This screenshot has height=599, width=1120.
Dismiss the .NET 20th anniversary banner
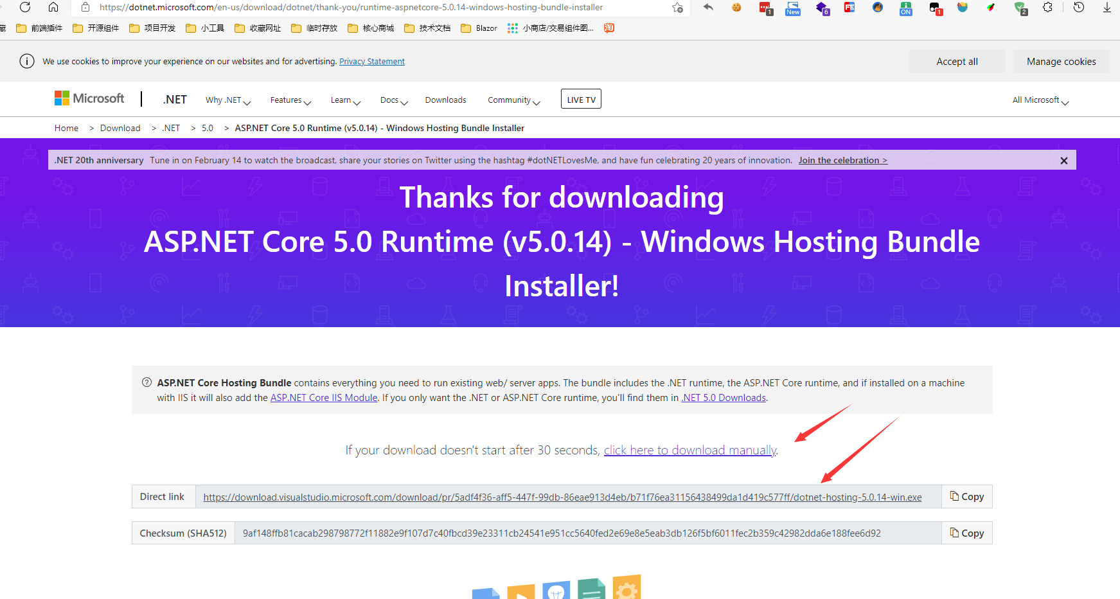[x=1064, y=161]
